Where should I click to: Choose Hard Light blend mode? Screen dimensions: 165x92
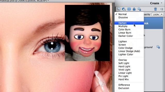coord(129,66)
